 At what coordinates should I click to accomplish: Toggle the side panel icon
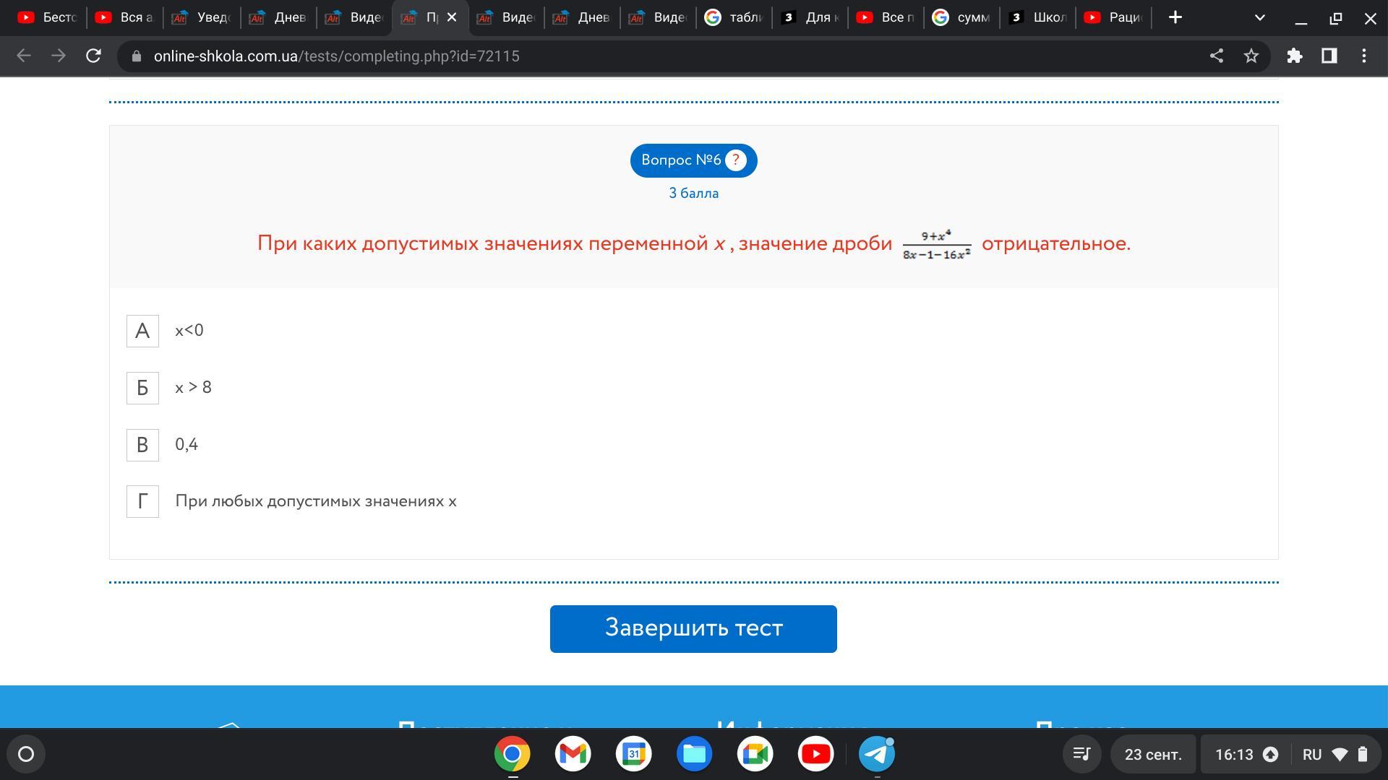point(1329,56)
